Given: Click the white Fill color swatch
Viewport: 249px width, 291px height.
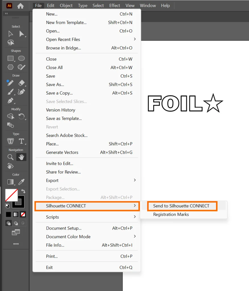Looking at the screenshot, I should [11, 195].
